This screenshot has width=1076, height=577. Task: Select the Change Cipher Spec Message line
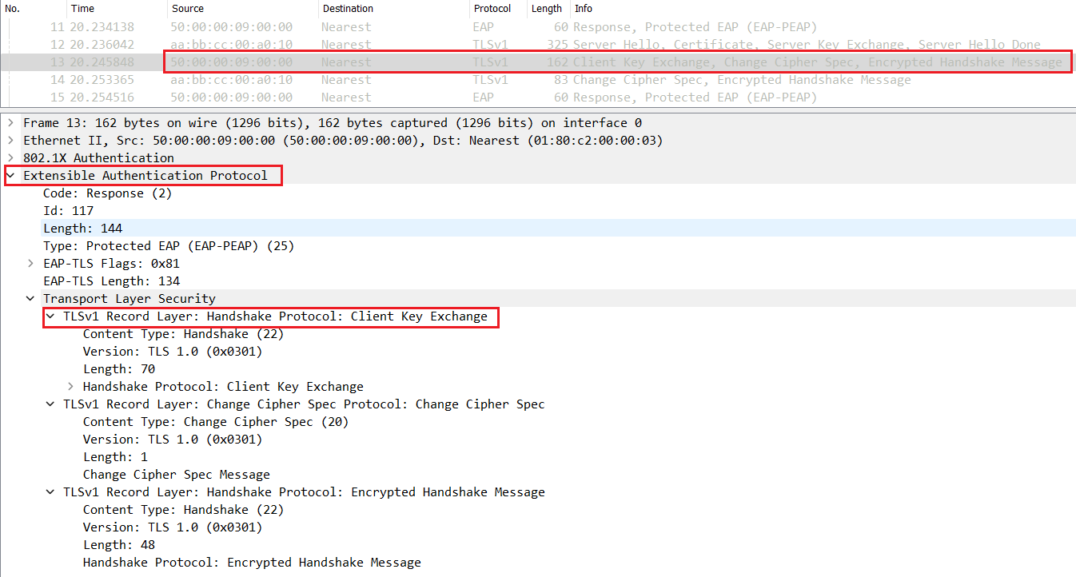pos(164,474)
